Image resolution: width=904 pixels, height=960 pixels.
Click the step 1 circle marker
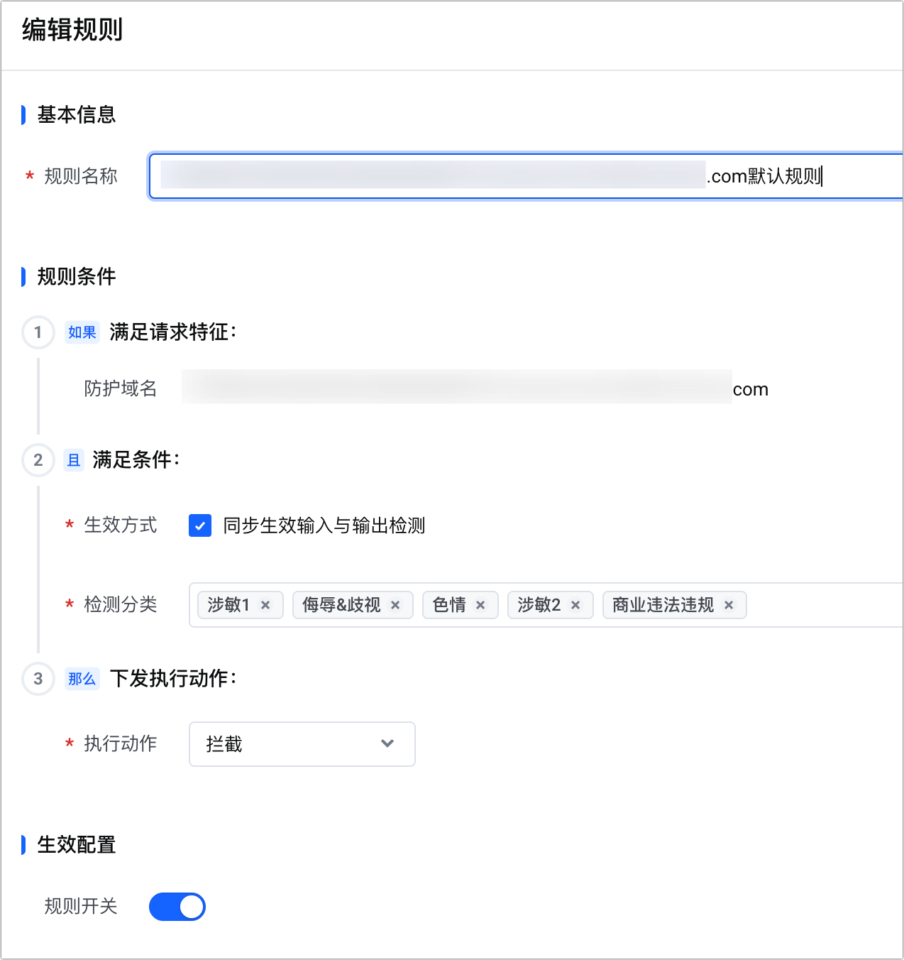click(x=38, y=332)
